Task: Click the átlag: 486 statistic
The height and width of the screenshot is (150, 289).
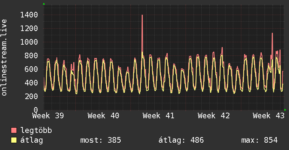Action: click(x=181, y=140)
